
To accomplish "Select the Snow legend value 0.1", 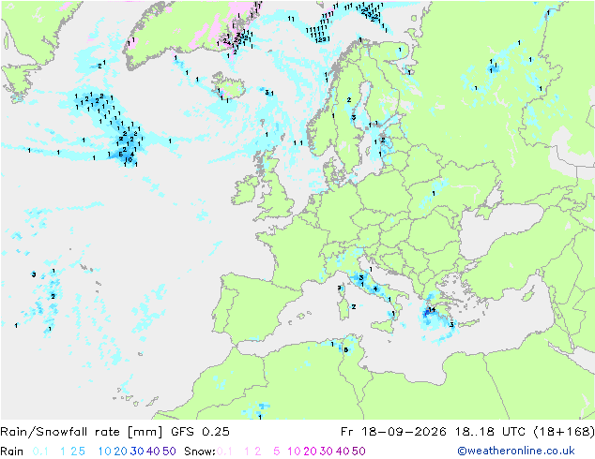I will (224, 452).
